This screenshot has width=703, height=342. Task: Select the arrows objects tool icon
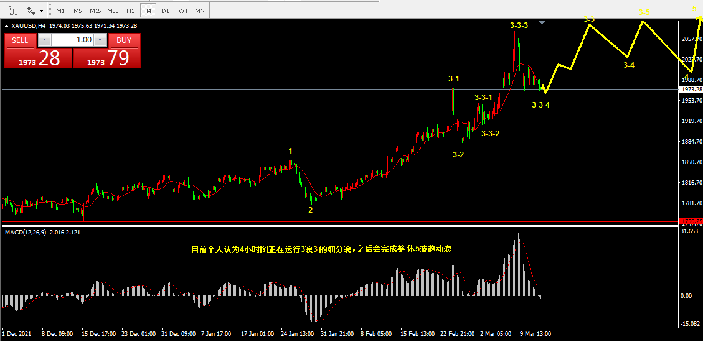coord(31,10)
